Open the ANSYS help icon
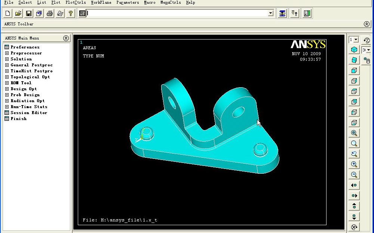 (71, 13)
